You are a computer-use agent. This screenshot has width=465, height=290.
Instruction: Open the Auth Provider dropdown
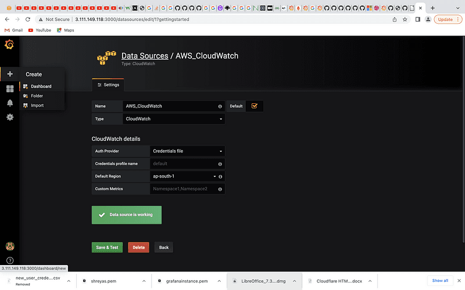[187, 151]
